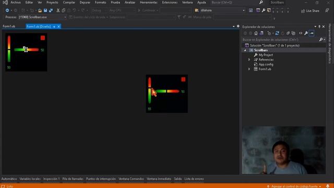Close the Solution Explorer panel
This screenshot has height=188, width=334.
(324, 27)
